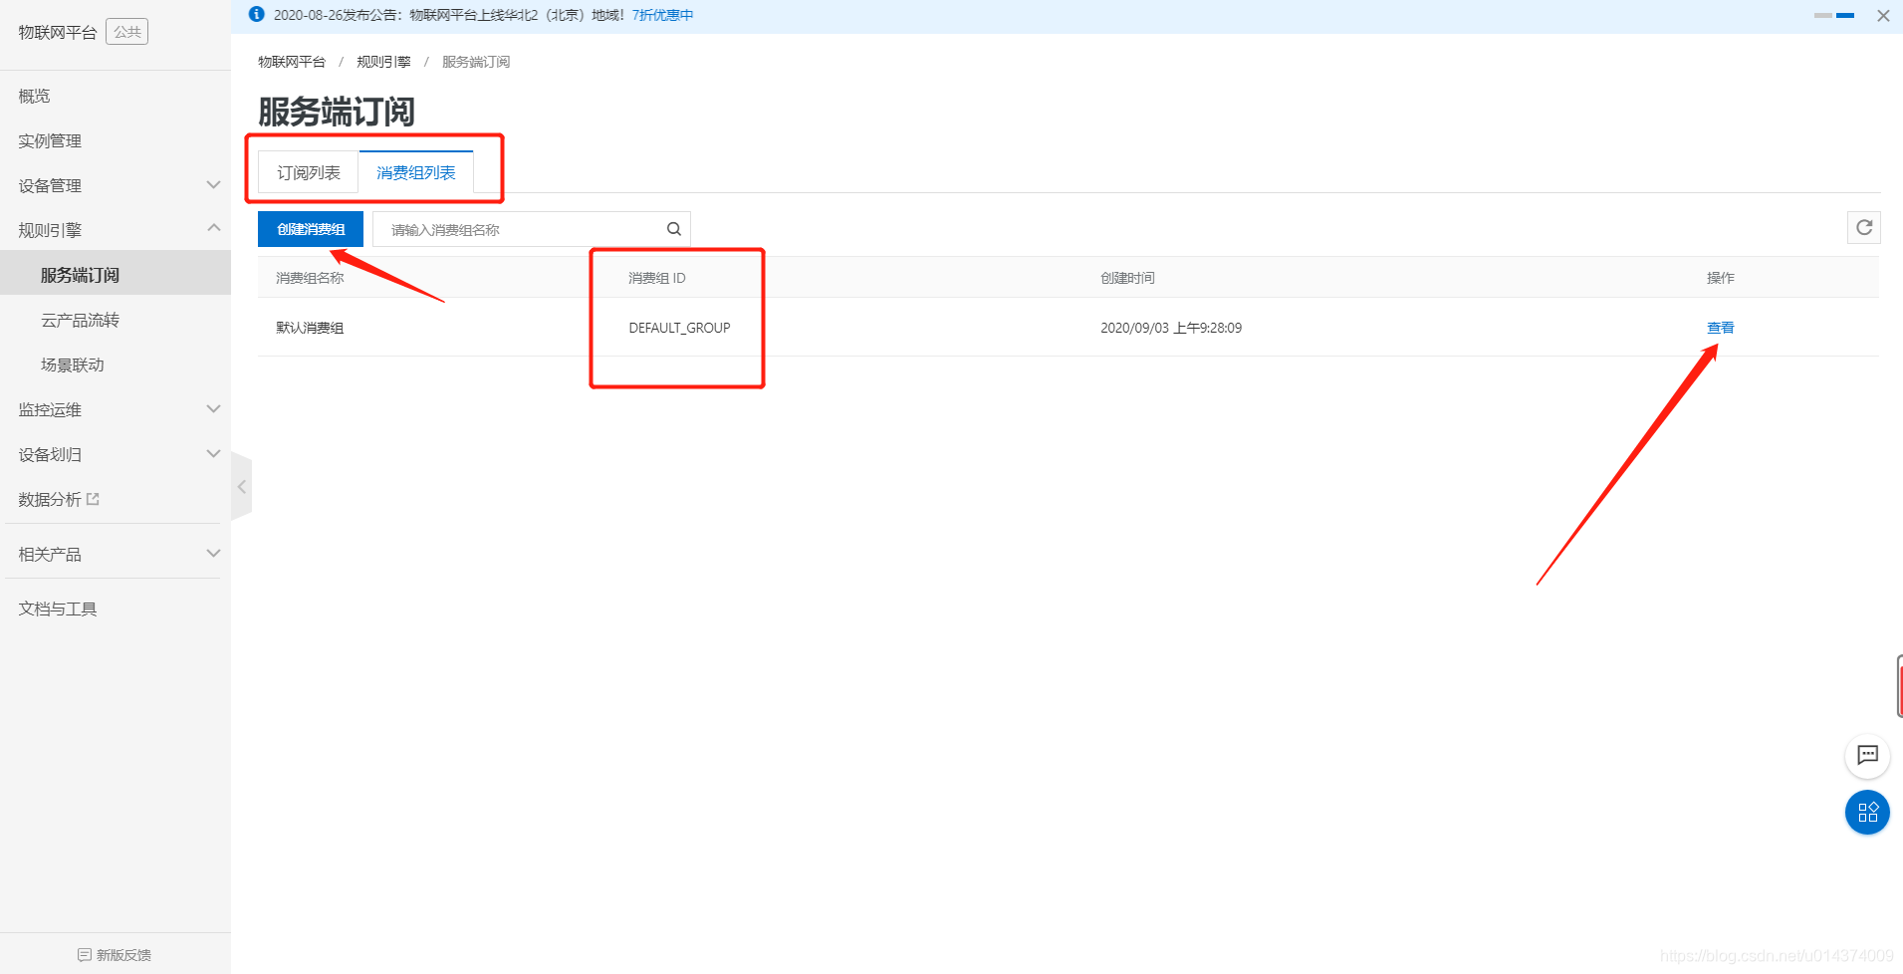The height and width of the screenshot is (974, 1903).
Task: Click the 公共 instance tag
Action: (126, 32)
